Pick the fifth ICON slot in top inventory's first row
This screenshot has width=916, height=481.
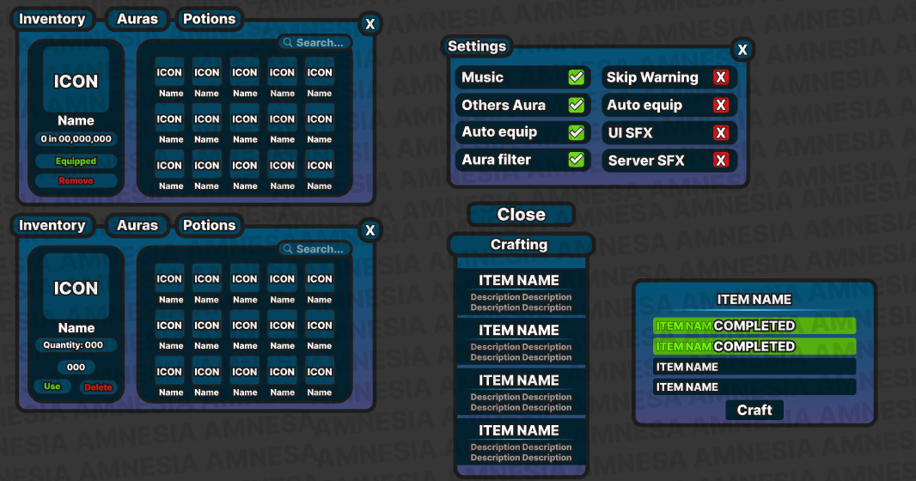coord(320,72)
